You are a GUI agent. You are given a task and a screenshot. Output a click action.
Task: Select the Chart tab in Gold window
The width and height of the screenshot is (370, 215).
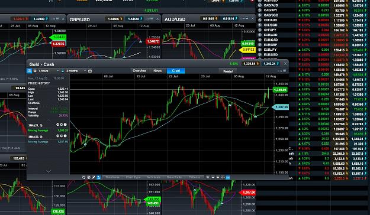pos(176,71)
